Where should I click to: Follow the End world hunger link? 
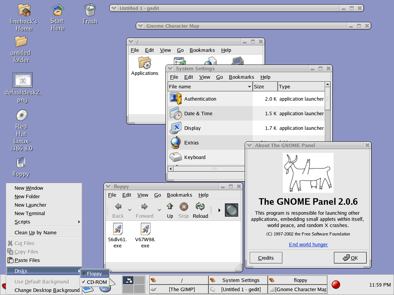coord(308,244)
